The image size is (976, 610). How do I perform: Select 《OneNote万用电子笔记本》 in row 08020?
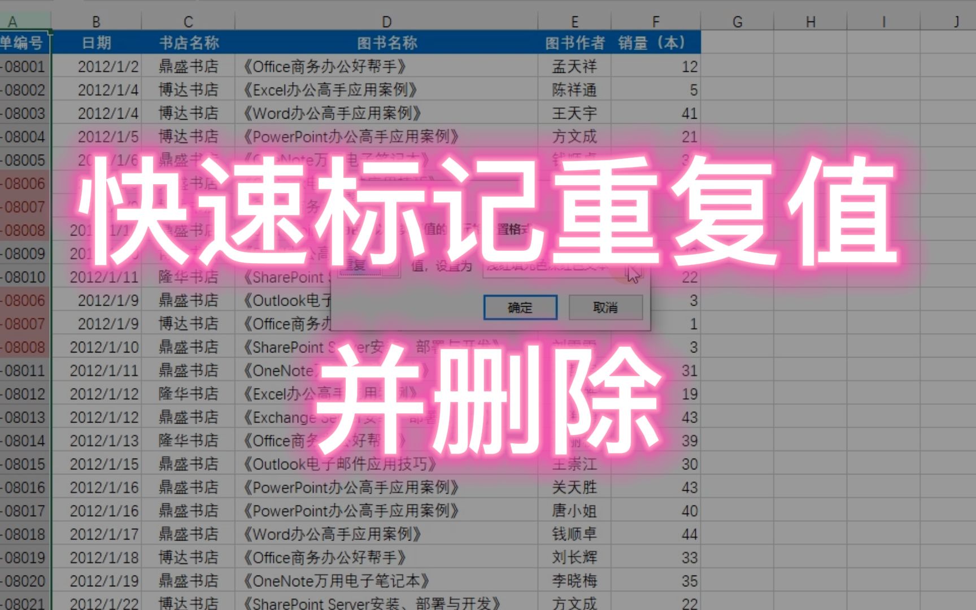386,581
